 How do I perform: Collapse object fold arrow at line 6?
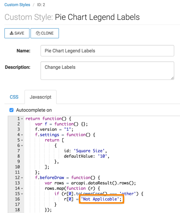coord(22,146)
